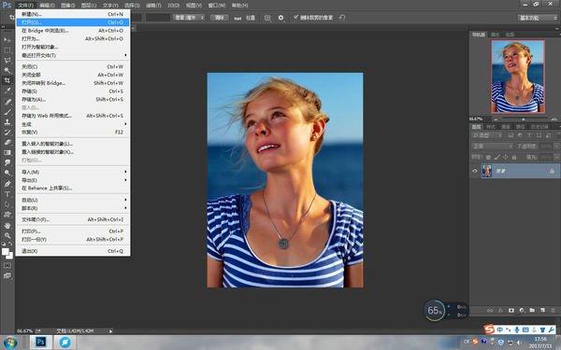Select the Clone Stamp tool

coord(7,121)
